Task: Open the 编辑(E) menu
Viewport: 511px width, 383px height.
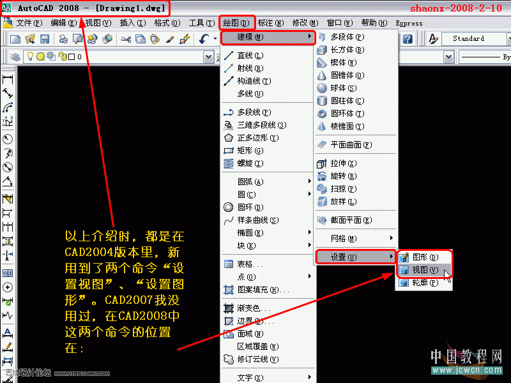Action: pyautogui.click(x=64, y=23)
